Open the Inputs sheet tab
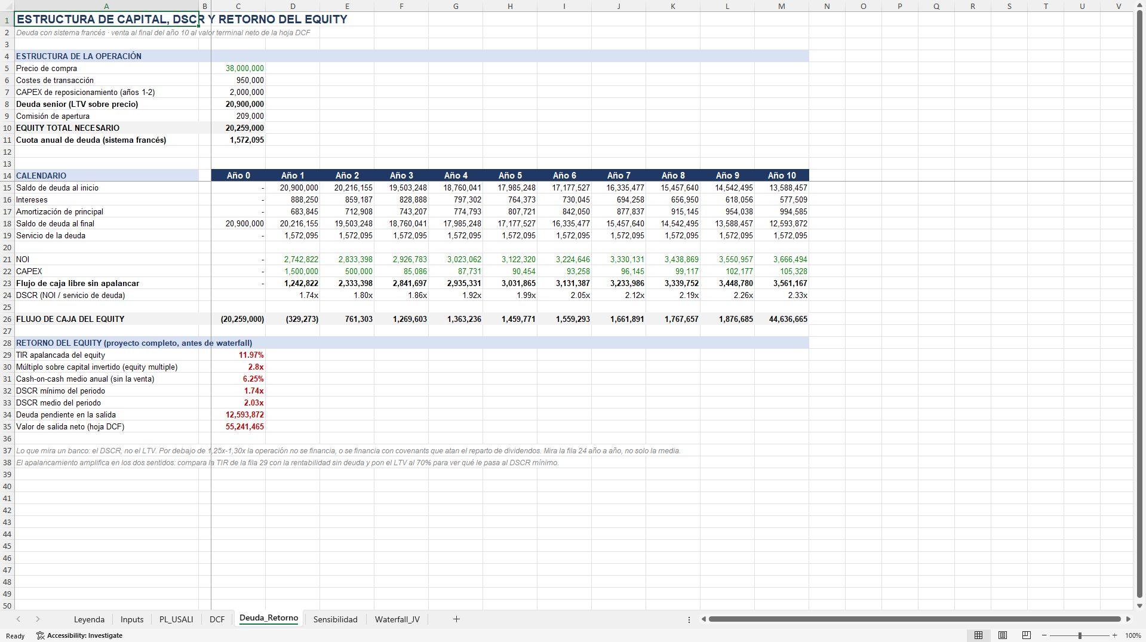The height and width of the screenshot is (642, 1146). click(132, 619)
